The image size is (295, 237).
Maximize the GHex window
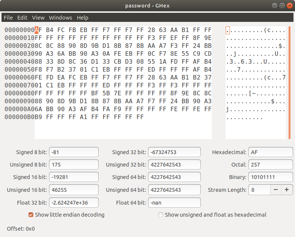[x=282, y=6]
